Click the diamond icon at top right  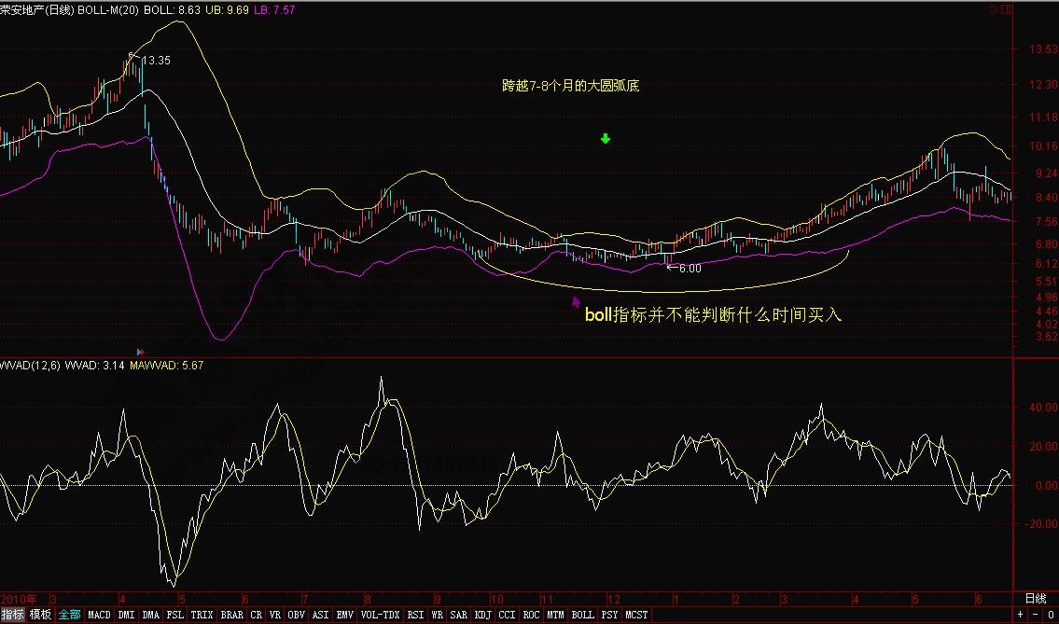(x=992, y=8)
